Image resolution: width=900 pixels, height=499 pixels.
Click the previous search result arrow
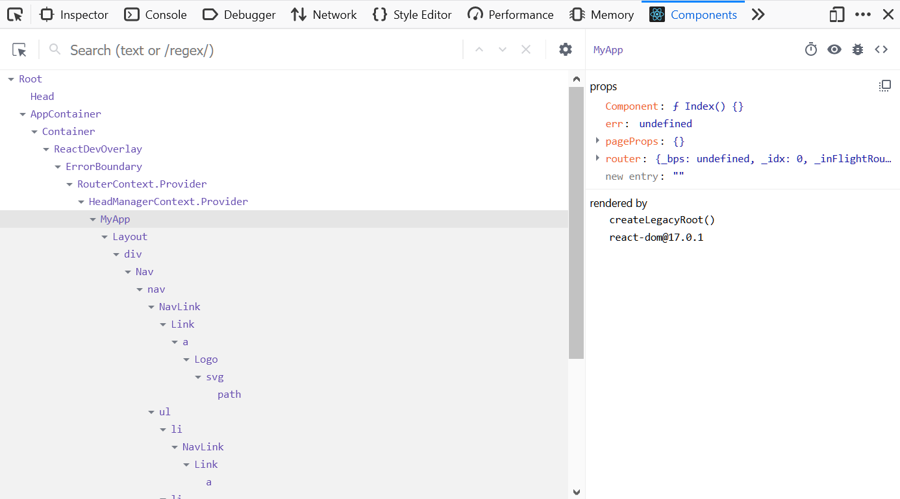tap(479, 49)
